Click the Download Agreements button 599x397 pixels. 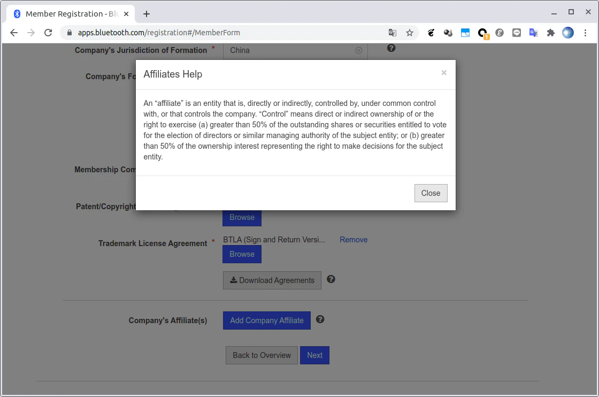[x=272, y=280]
